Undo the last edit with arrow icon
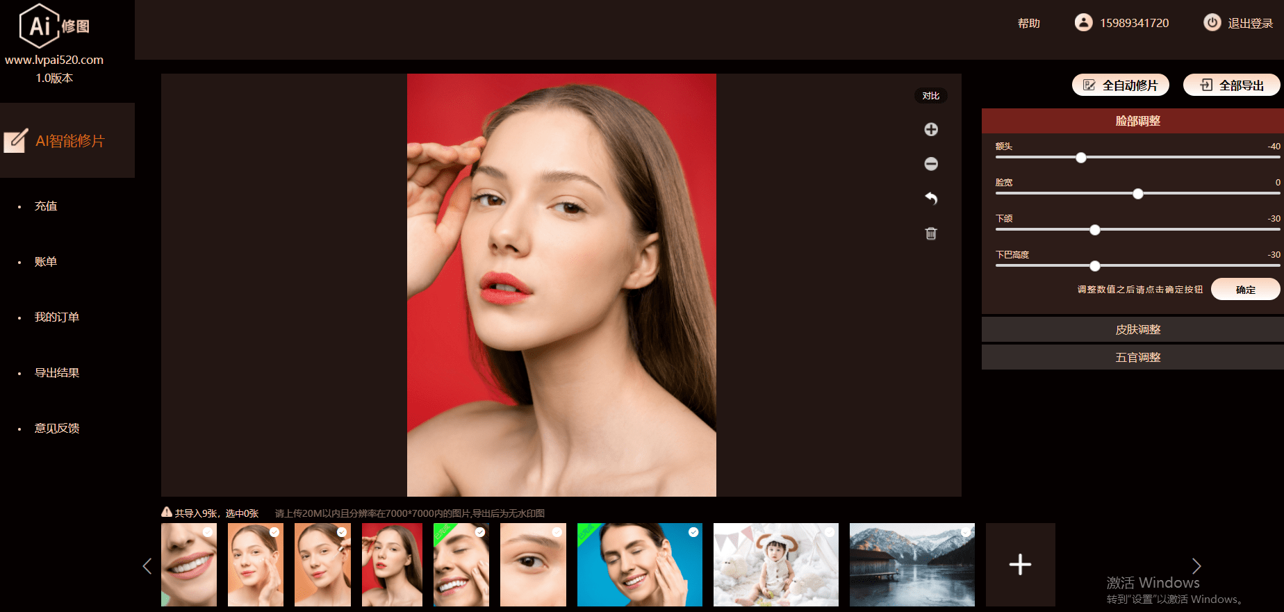Screen dimensions: 1284x612 coord(931,199)
